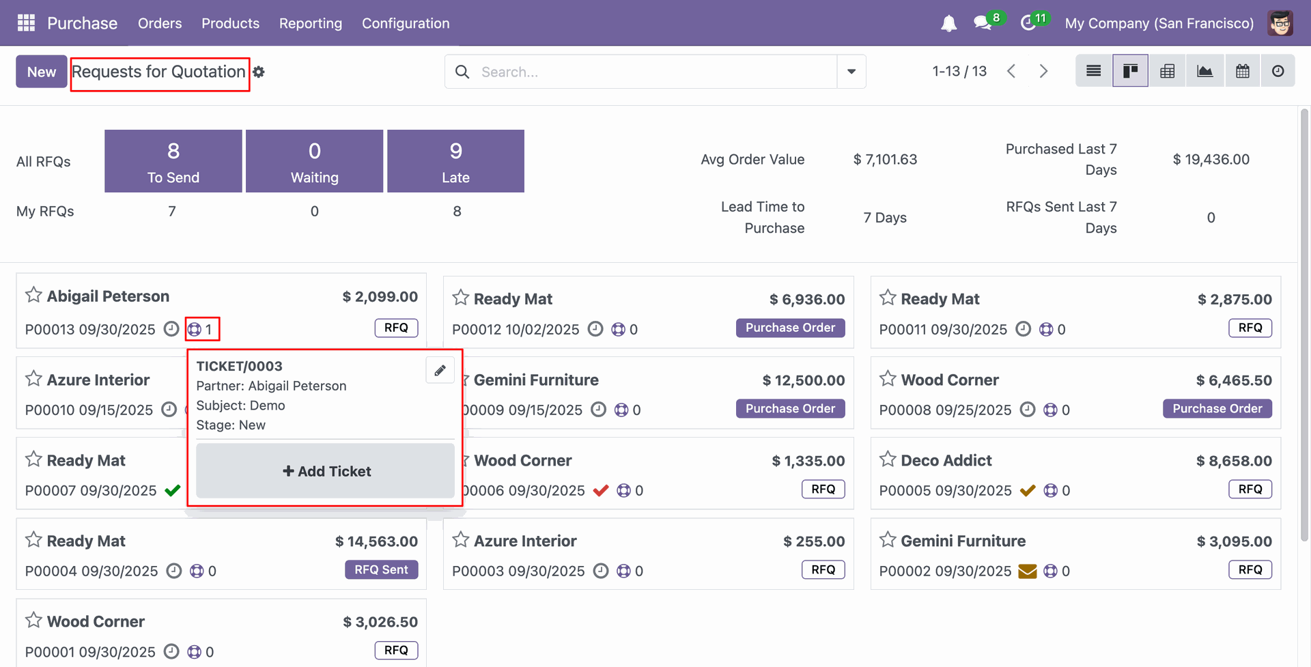Open the Reporting menu

click(311, 23)
